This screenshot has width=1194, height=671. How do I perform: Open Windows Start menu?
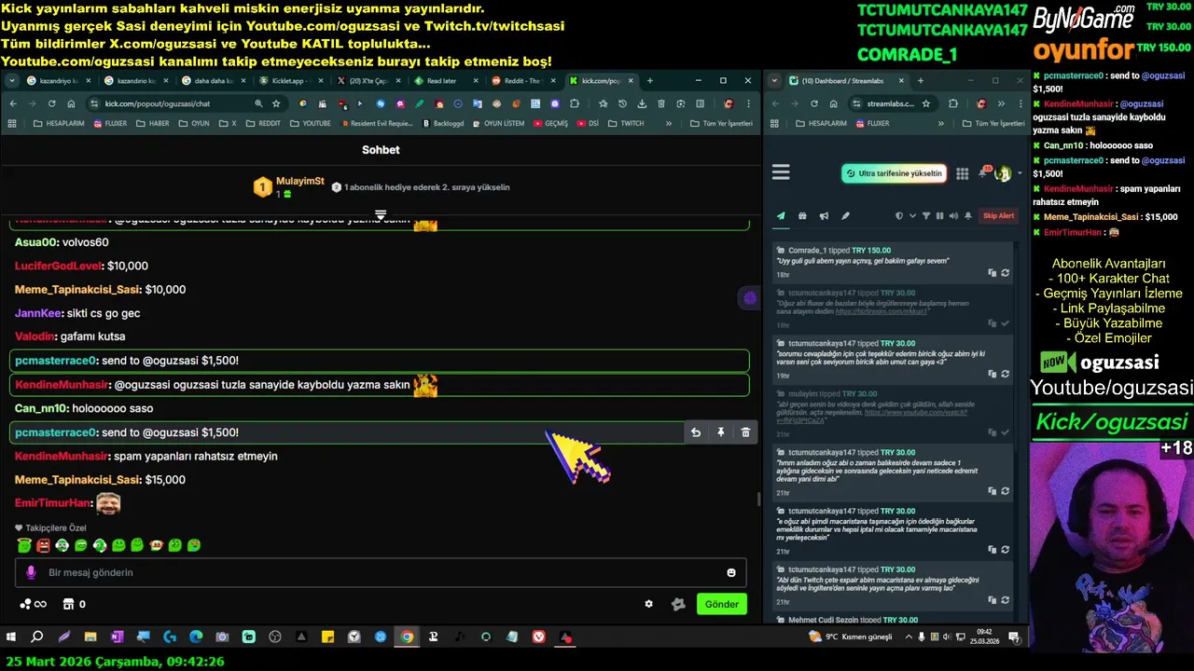[11, 637]
